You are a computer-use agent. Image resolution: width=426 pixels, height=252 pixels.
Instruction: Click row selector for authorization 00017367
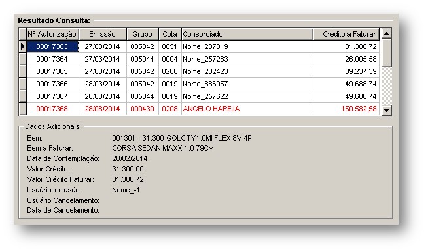(x=22, y=96)
